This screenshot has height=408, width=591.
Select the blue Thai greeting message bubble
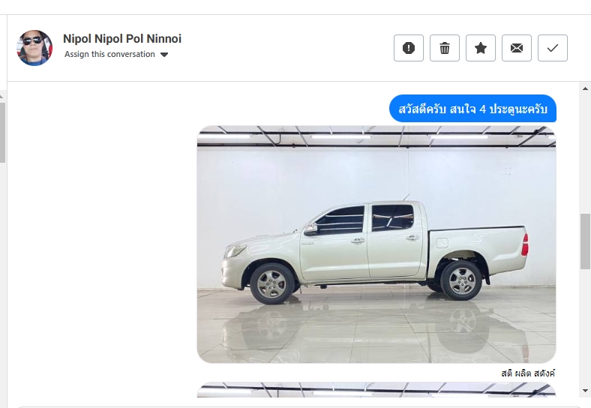(472, 109)
